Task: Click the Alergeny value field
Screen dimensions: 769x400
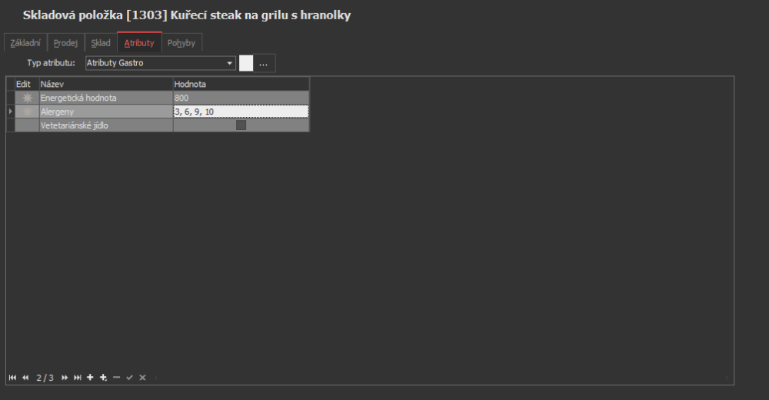Action: point(241,112)
